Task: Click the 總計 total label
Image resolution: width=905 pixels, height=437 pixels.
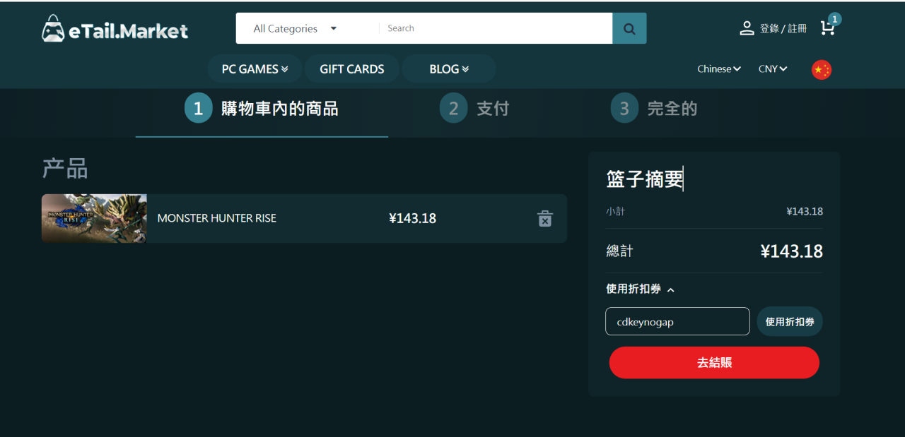Action: tap(620, 251)
